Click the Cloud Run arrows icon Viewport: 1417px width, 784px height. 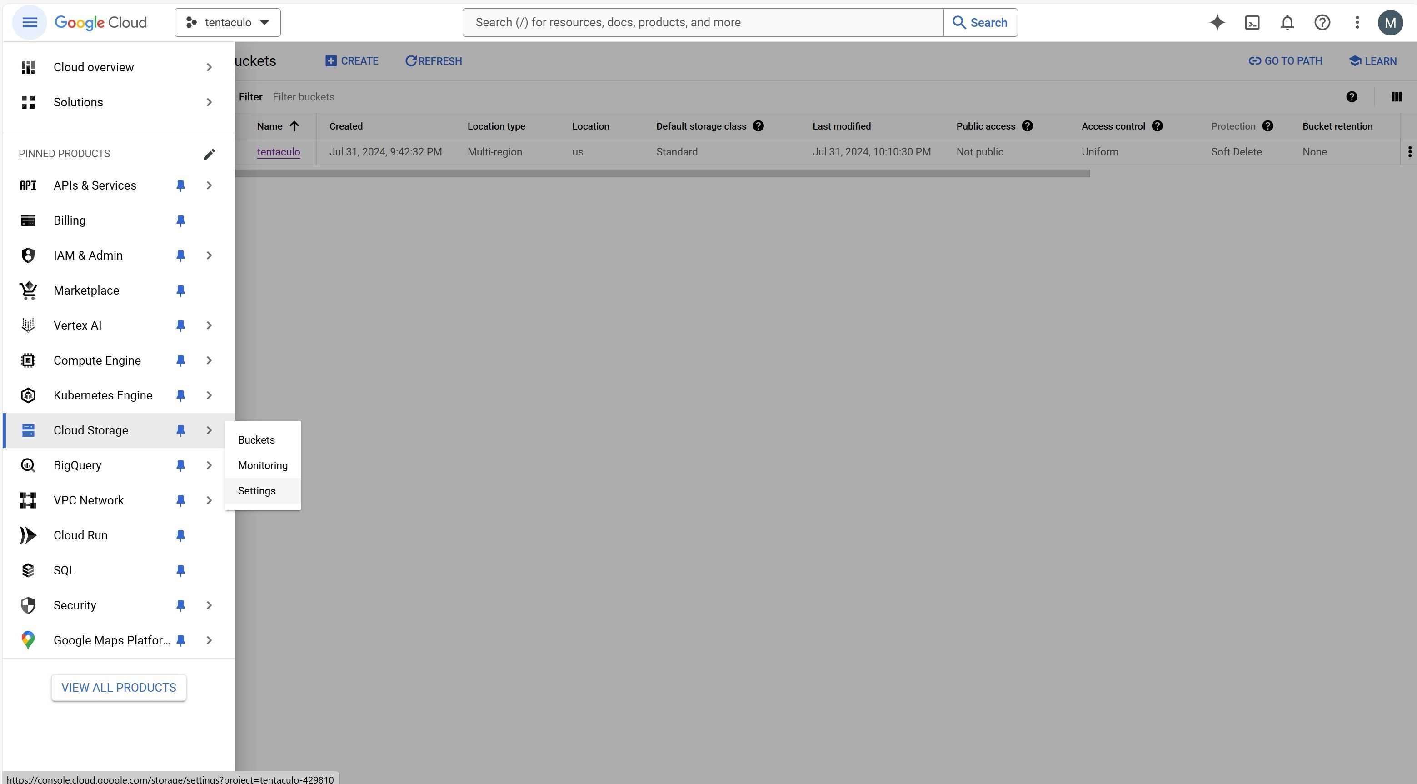[x=28, y=535]
